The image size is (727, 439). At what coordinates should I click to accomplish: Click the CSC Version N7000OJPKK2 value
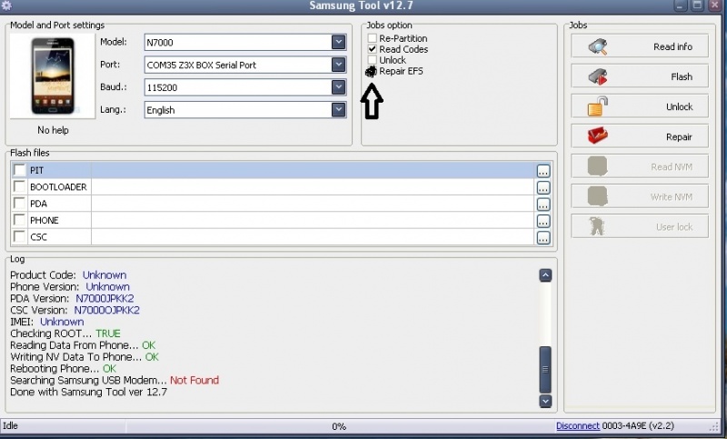(106, 310)
